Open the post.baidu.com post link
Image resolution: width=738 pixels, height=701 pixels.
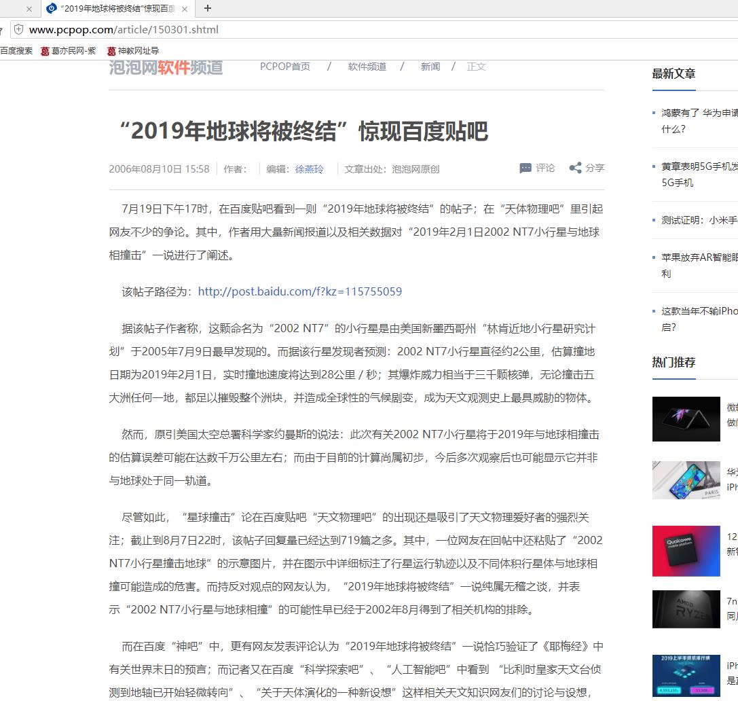click(x=299, y=292)
